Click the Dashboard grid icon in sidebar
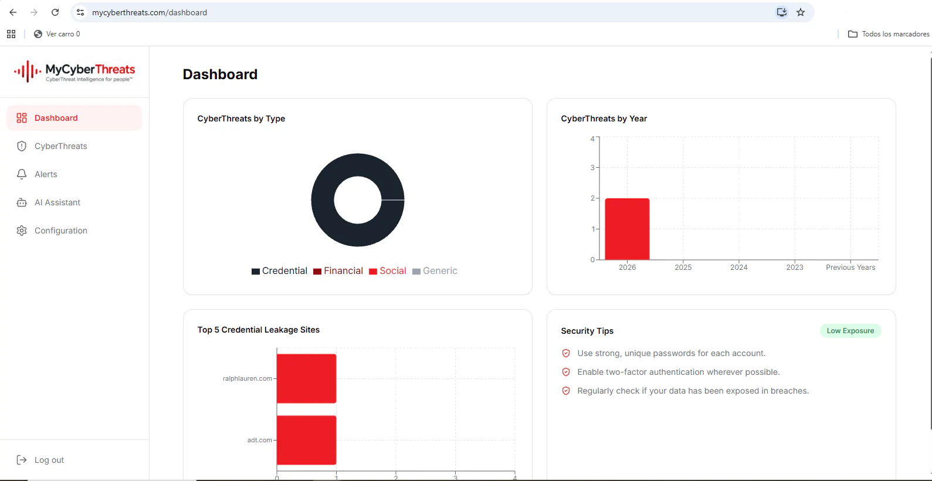This screenshot has height=481, width=932. pos(22,118)
